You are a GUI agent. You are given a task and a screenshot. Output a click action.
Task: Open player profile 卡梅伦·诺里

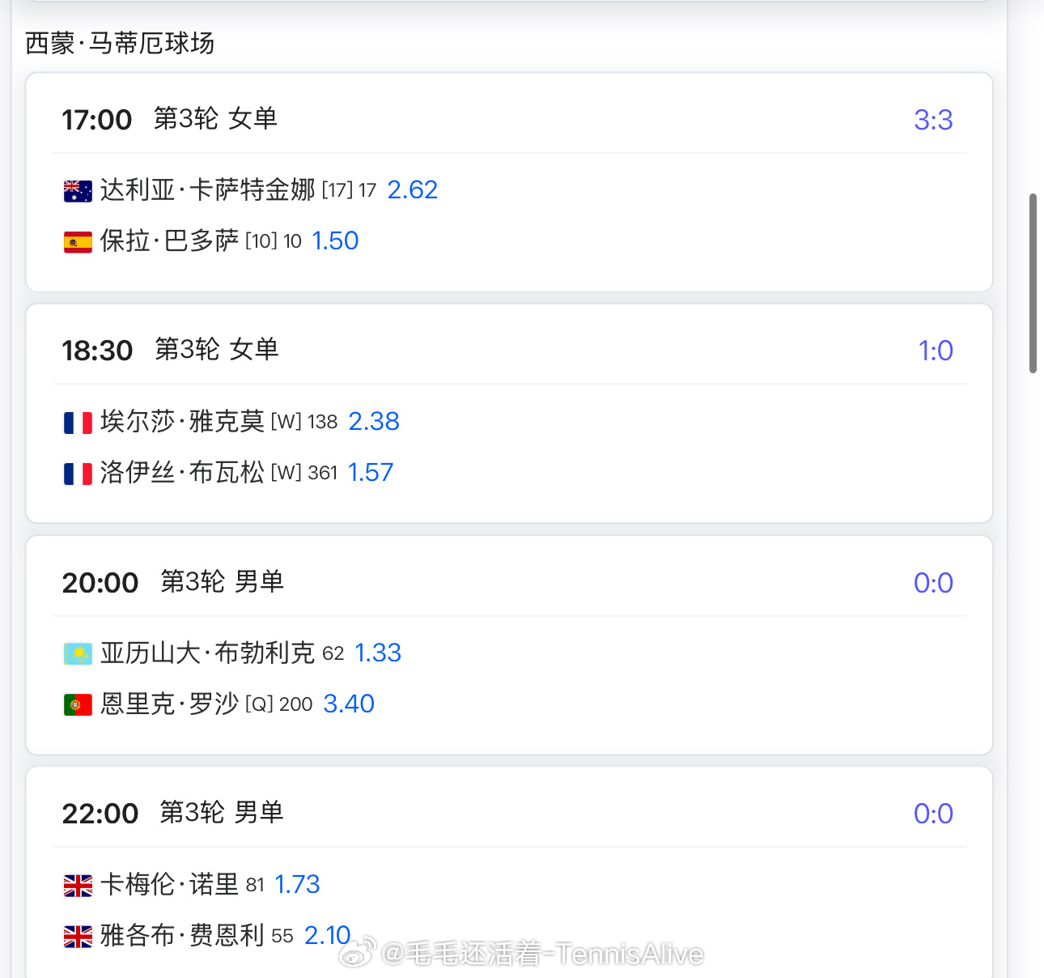[x=169, y=884]
